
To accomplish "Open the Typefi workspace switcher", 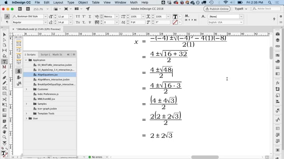I will click(241, 9).
